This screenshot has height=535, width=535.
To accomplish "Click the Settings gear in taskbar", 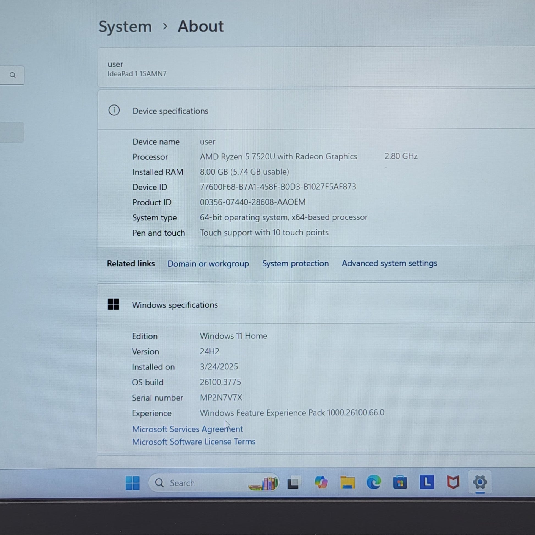I will pyautogui.click(x=480, y=482).
